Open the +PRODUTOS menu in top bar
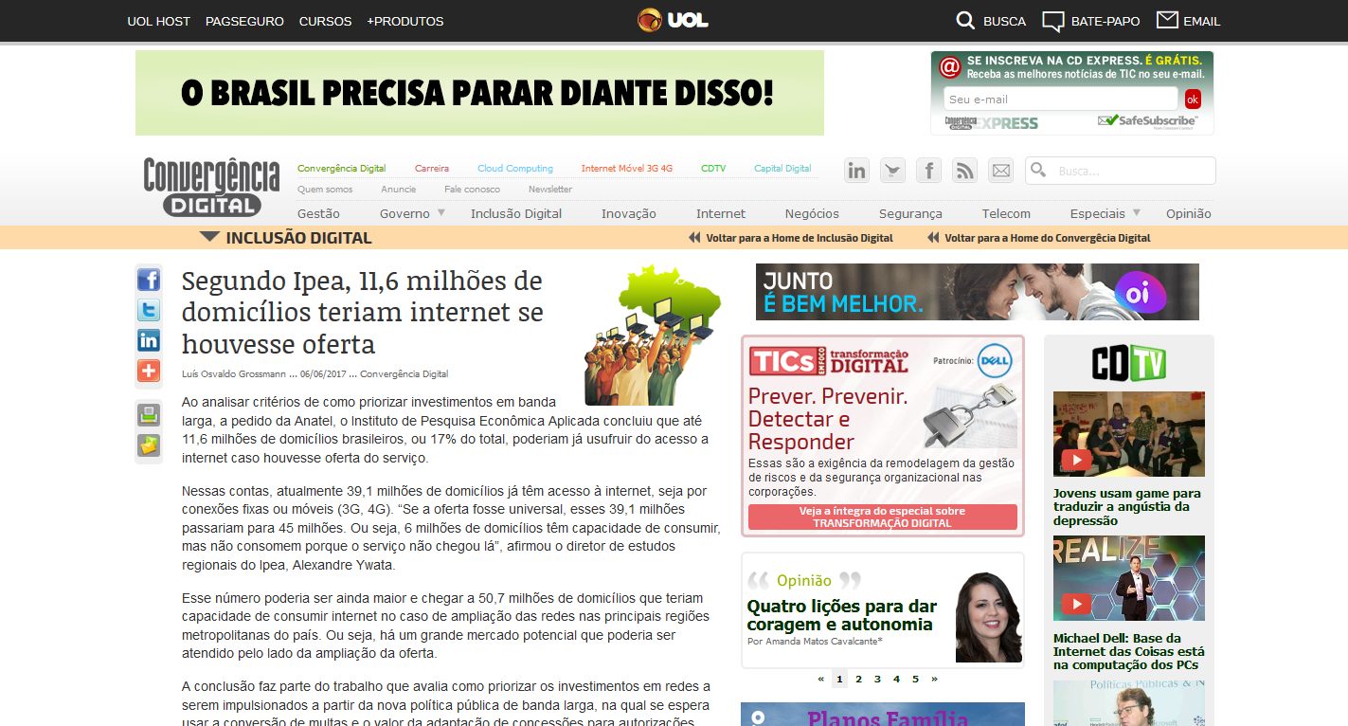 [x=405, y=21]
